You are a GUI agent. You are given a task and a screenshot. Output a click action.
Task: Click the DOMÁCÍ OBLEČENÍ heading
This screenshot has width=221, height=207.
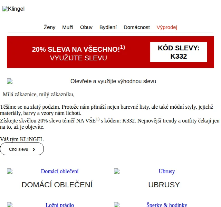pos(57,185)
